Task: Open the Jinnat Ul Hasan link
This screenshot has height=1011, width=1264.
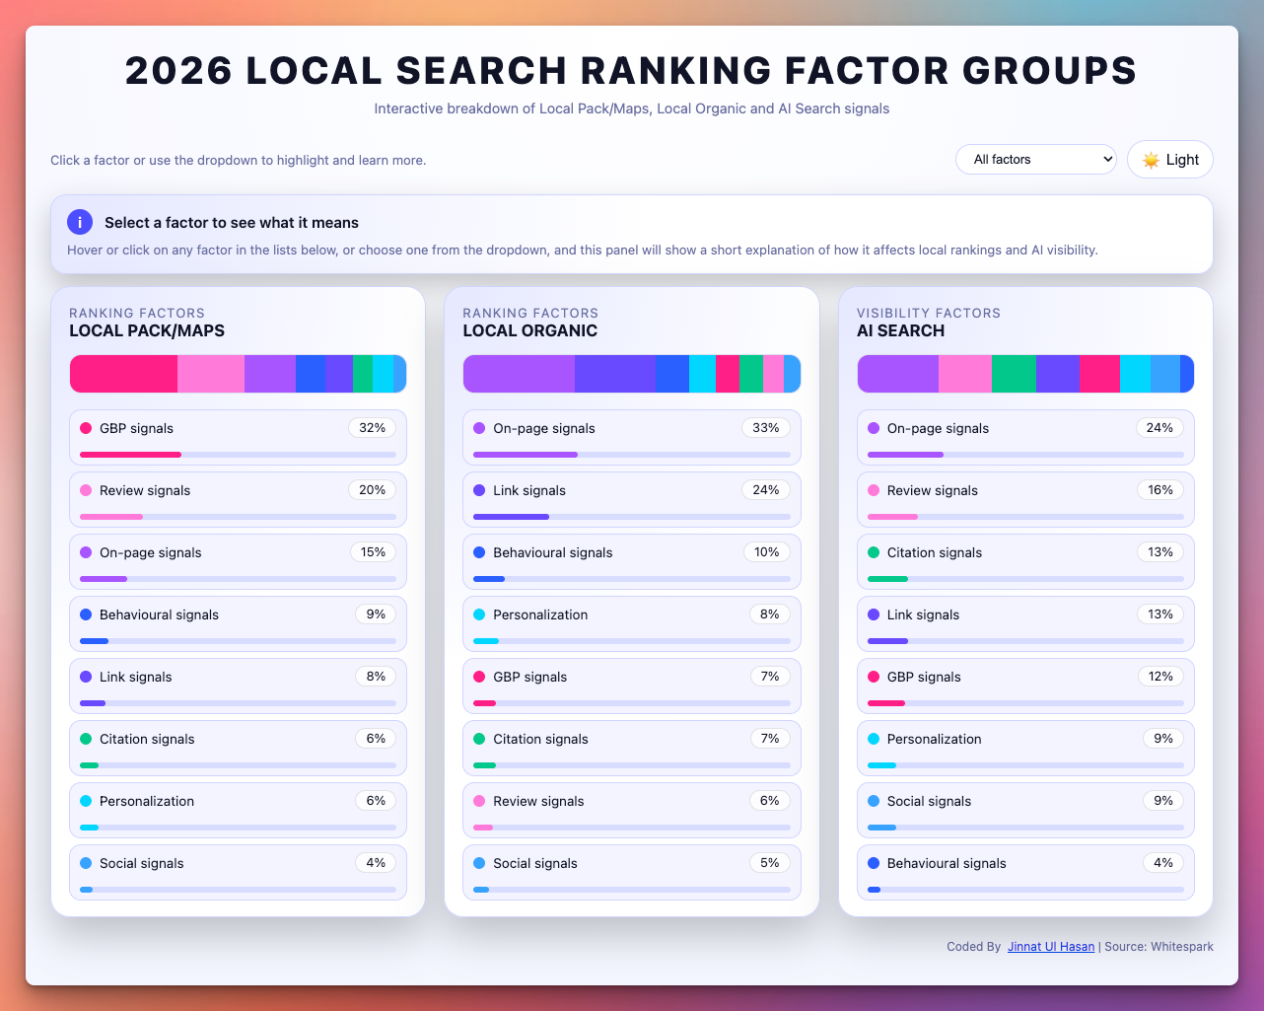Action: [x=1051, y=946]
